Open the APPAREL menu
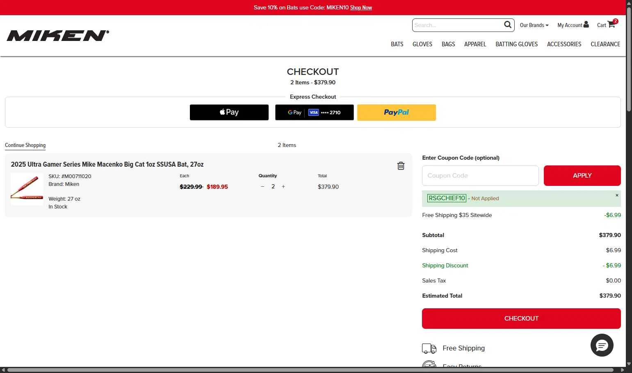 475,44
